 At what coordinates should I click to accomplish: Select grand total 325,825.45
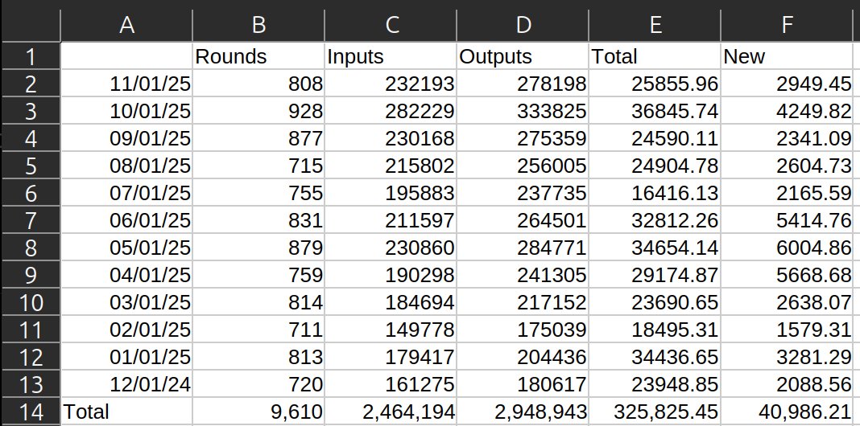coord(655,412)
